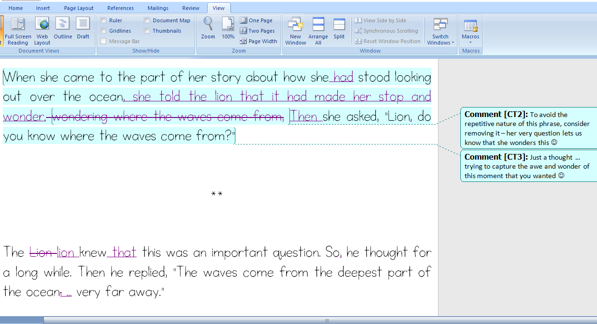The height and width of the screenshot is (324, 597).
Task: Click the inserted word "Then"
Action: tap(305, 117)
